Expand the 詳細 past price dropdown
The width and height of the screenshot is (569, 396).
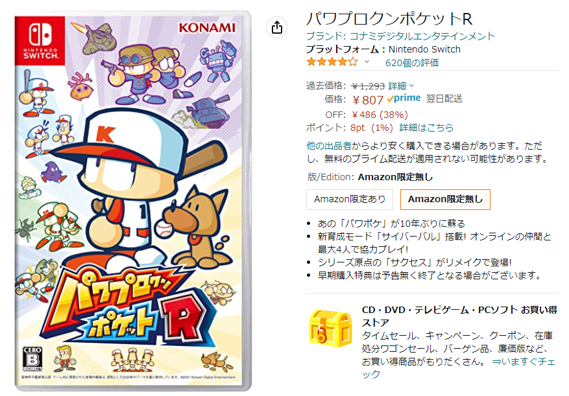(x=401, y=86)
